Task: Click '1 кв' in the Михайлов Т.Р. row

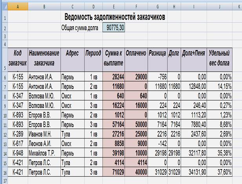Action: 93,153
